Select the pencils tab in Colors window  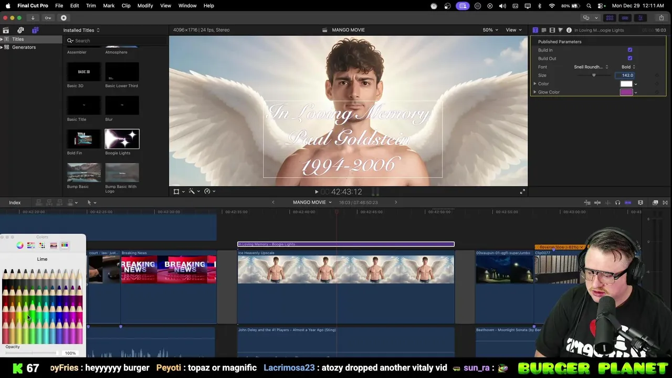[65, 245]
